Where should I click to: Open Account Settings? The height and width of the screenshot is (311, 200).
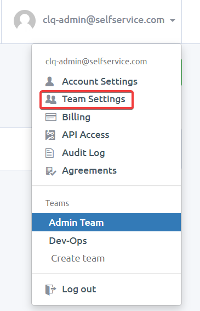[100, 81]
